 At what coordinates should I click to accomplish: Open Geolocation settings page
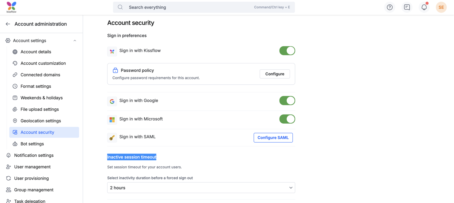click(x=41, y=121)
